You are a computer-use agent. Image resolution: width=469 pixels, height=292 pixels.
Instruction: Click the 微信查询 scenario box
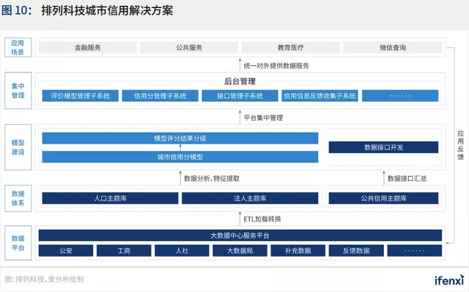point(393,48)
